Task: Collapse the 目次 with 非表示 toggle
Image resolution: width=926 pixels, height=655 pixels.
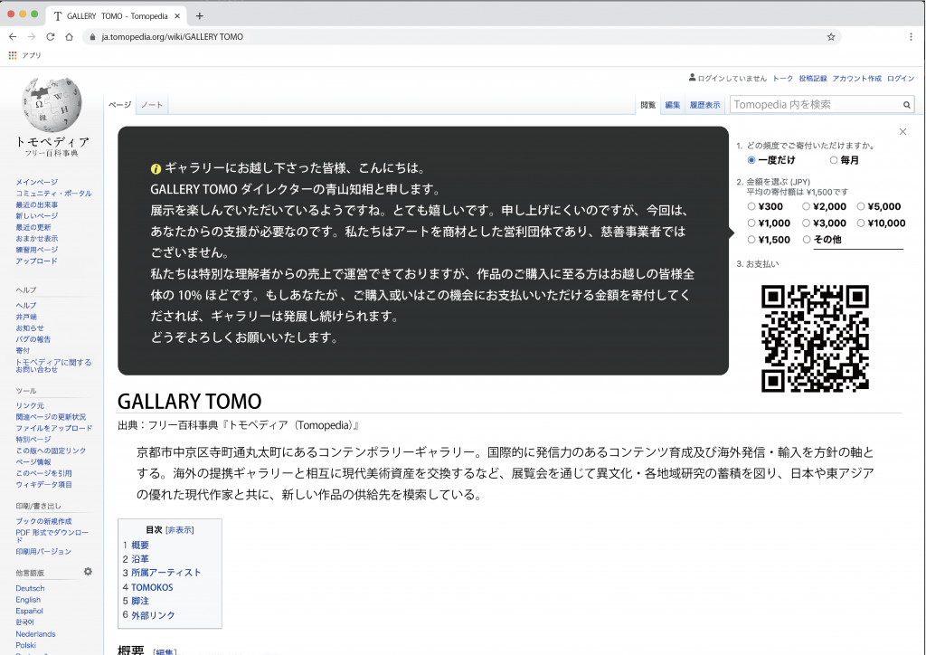Action: [x=180, y=530]
